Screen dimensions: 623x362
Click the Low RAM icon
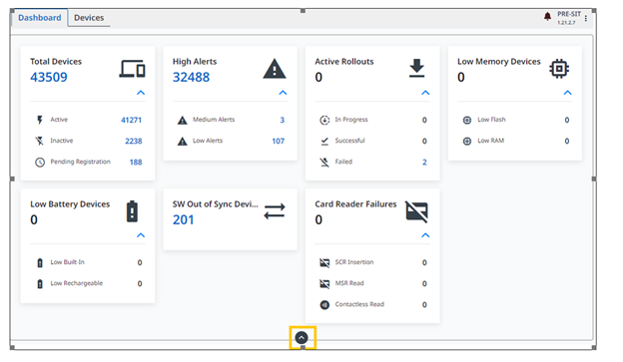pos(467,141)
